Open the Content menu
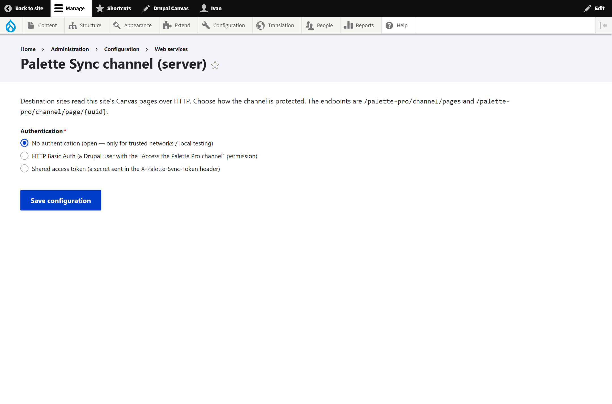This screenshot has width=612, height=404. coord(44,26)
